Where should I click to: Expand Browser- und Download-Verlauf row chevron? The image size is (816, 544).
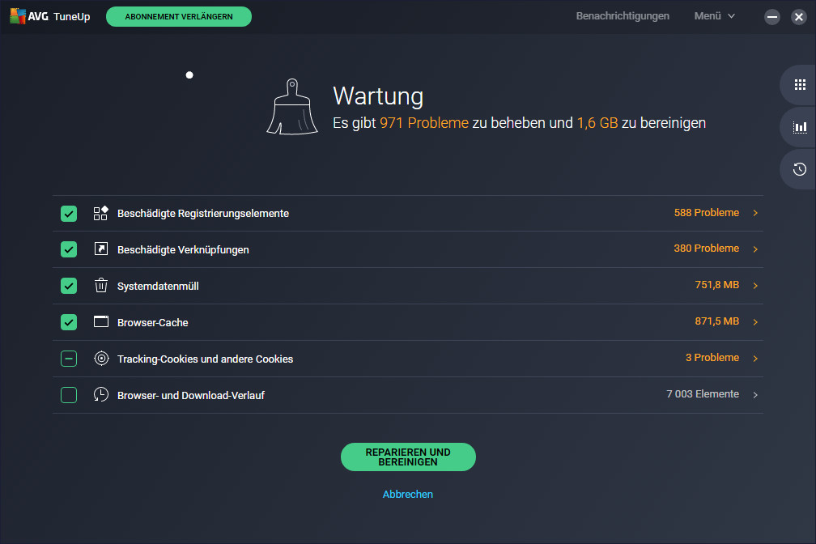click(x=755, y=395)
